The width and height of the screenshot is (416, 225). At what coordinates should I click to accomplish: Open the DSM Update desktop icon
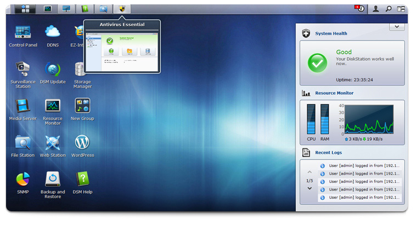click(53, 70)
